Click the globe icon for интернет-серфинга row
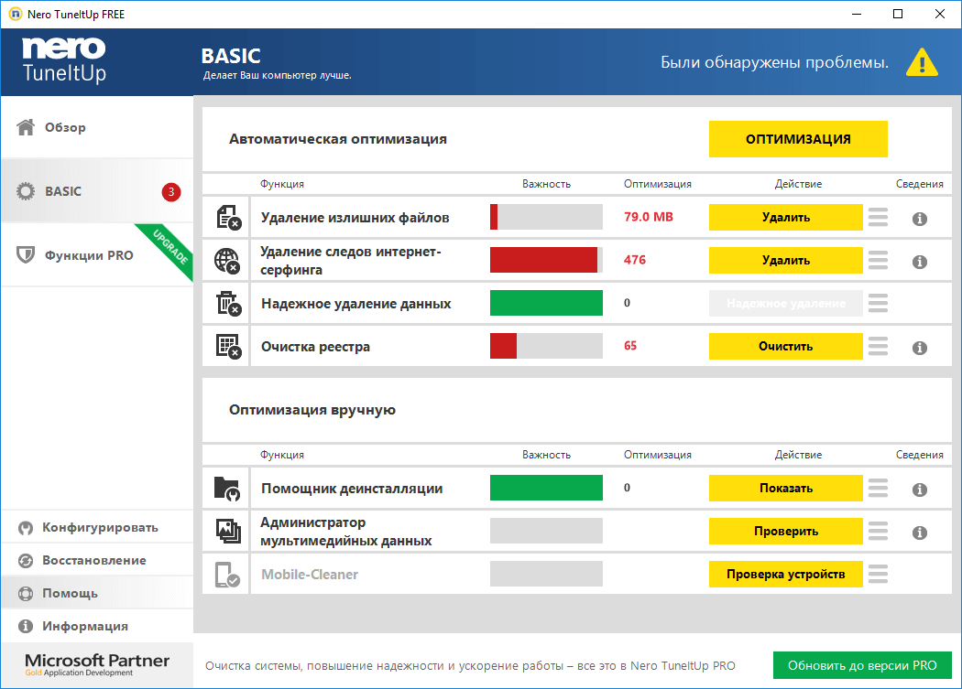The height and width of the screenshot is (689, 962). click(227, 261)
